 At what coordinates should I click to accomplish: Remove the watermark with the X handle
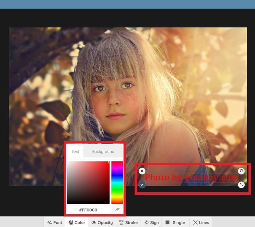(x=142, y=171)
